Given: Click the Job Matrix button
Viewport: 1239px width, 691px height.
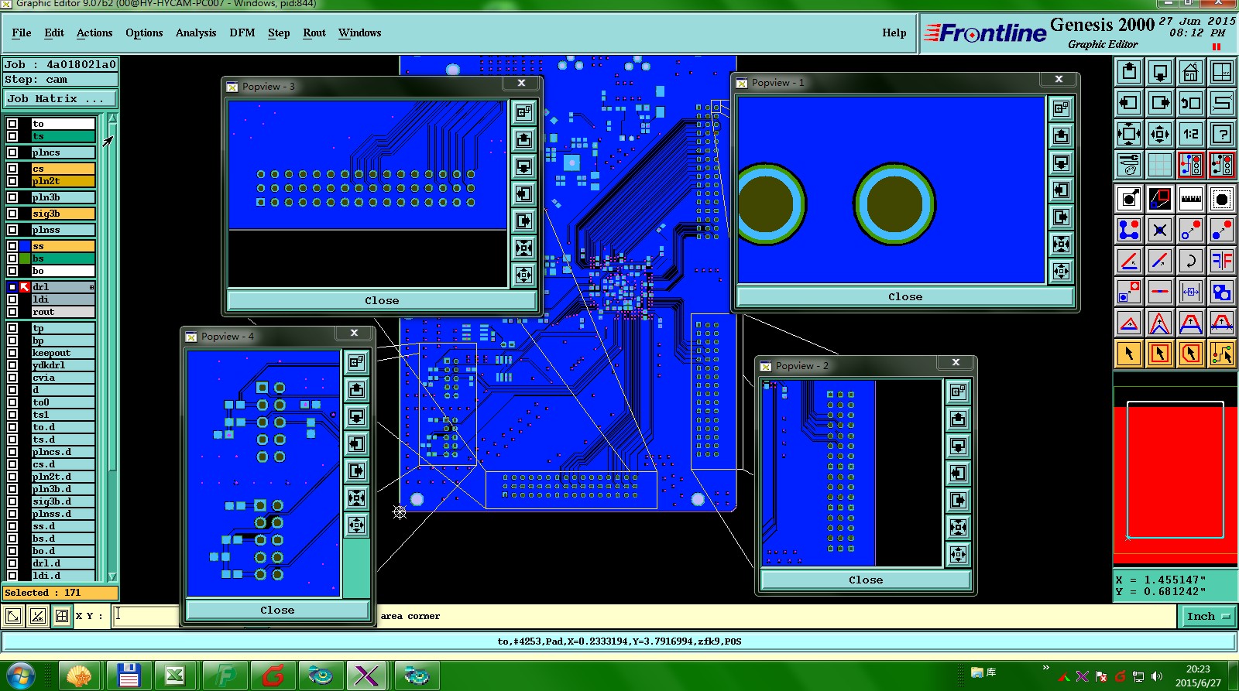Looking at the screenshot, I should point(60,99).
